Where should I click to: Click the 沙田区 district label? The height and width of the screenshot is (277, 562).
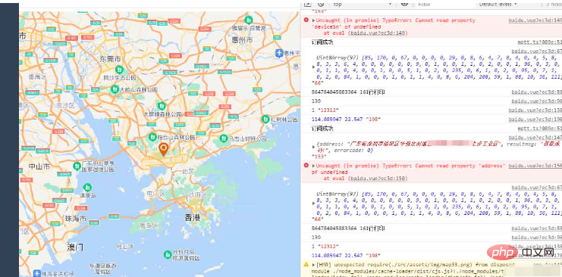pyautogui.click(x=198, y=195)
